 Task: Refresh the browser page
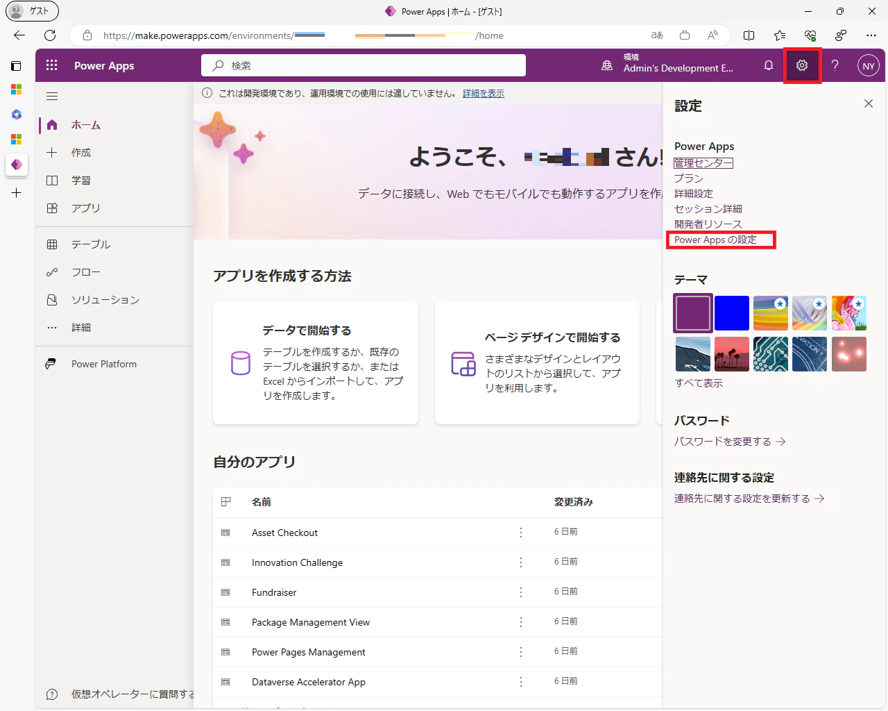point(50,35)
